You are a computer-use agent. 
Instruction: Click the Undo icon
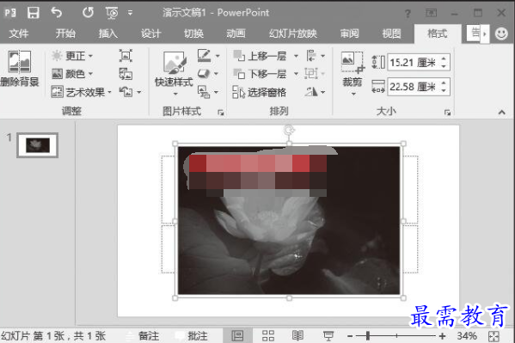(57, 13)
